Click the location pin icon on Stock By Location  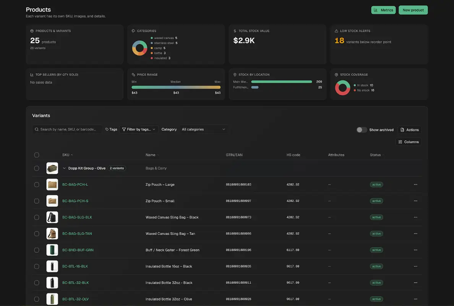click(x=235, y=75)
